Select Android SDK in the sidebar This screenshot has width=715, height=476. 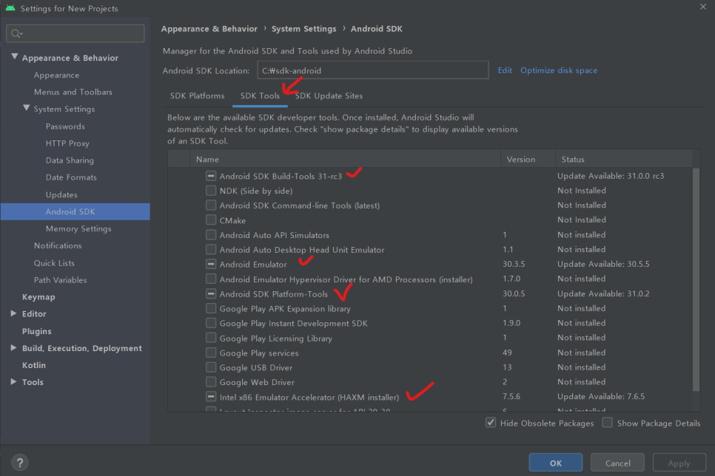75,212
